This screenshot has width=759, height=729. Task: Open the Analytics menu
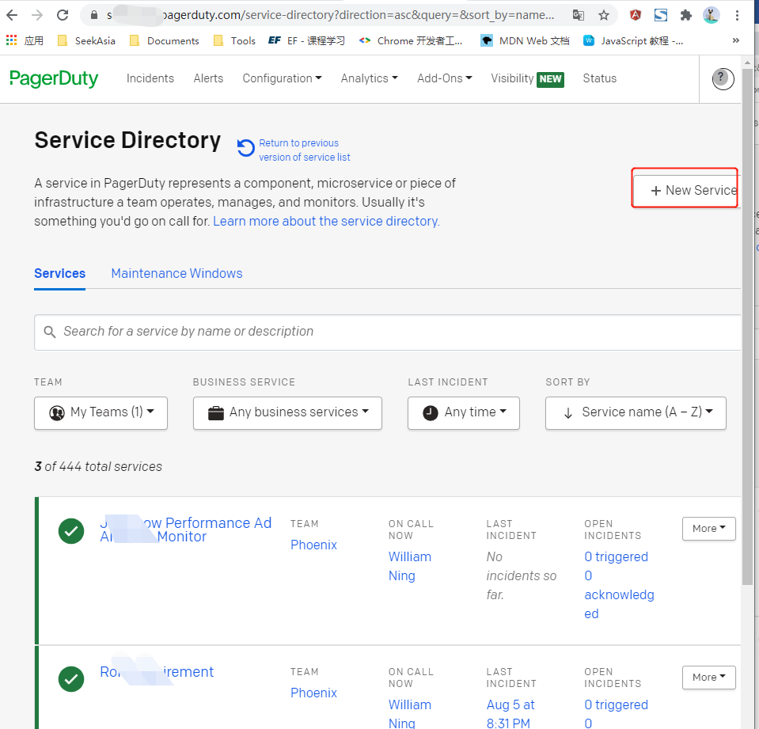click(x=369, y=78)
